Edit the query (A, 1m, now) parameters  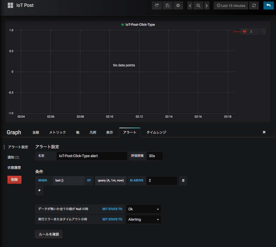111,180
